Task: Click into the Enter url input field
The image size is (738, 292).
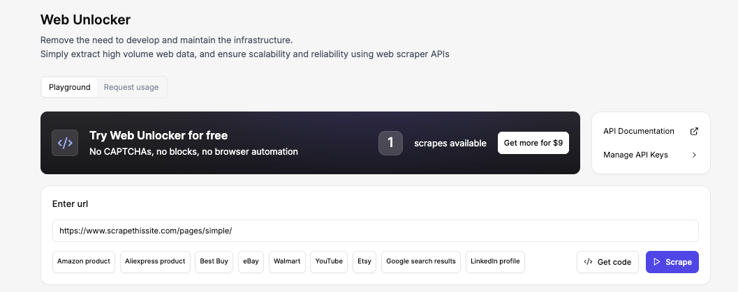Action: coord(375,231)
